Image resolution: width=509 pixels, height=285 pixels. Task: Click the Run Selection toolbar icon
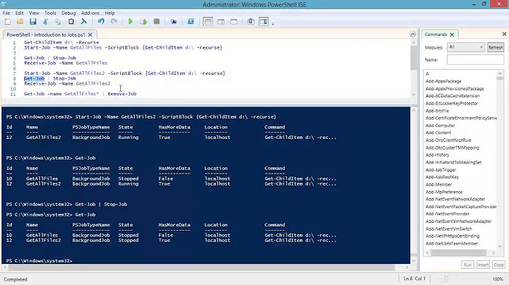click(x=143, y=22)
